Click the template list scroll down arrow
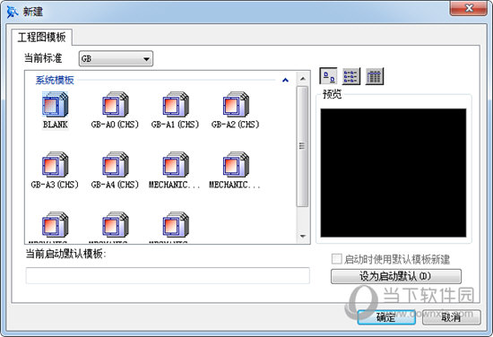The image size is (493, 337). point(303,236)
